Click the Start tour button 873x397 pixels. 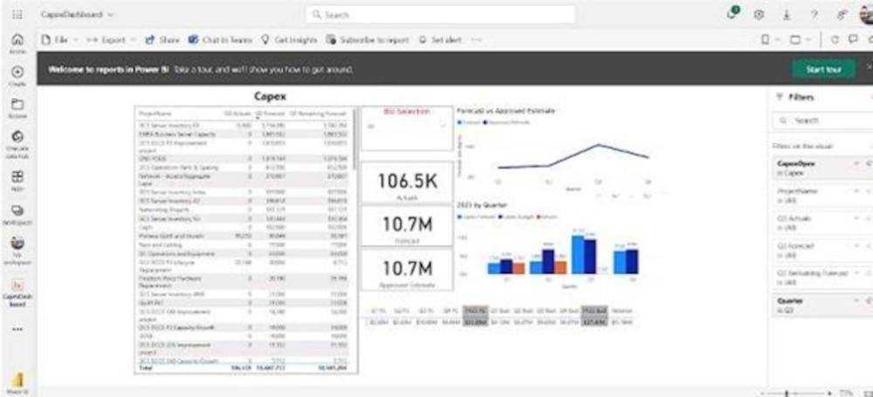[822, 69]
